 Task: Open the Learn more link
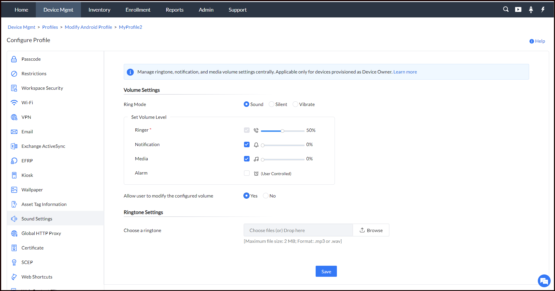[x=405, y=72]
